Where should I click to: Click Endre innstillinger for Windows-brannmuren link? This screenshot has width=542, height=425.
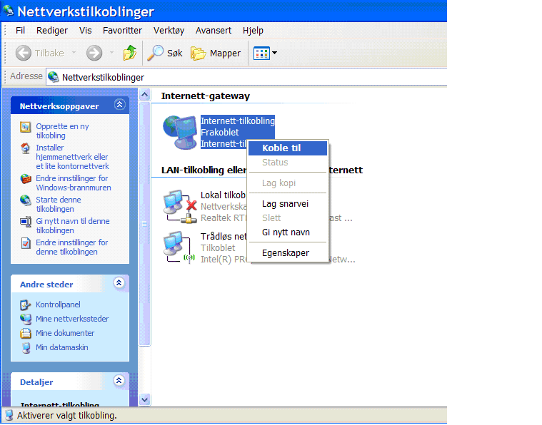(74, 183)
